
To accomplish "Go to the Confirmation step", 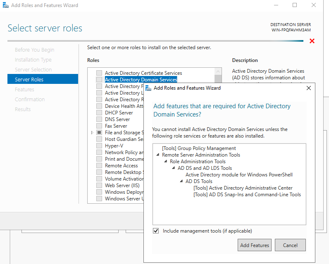I will 30,100.
